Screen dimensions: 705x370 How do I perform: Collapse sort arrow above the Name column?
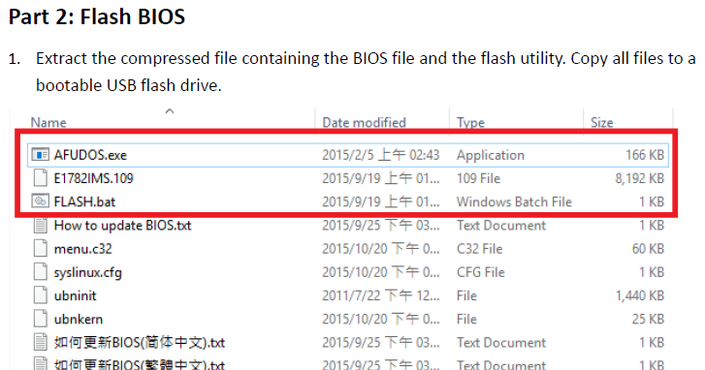pyautogui.click(x=170, y=111)
